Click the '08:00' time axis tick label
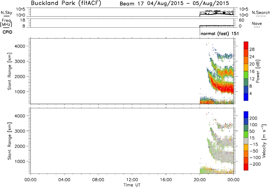Viewport: 270px width, 187px height. pos(98,180)
